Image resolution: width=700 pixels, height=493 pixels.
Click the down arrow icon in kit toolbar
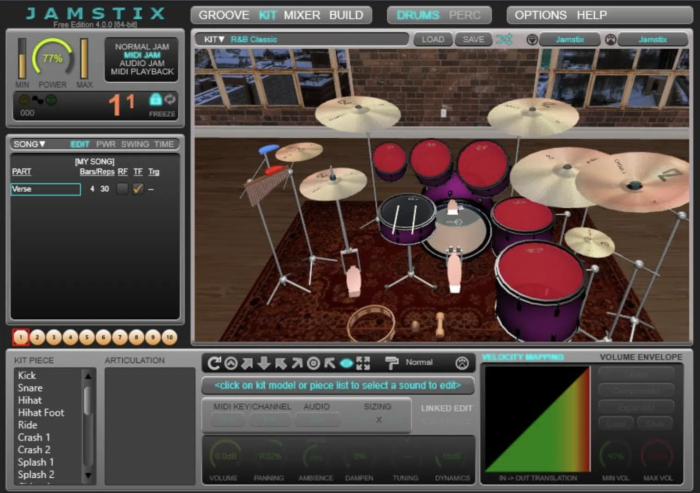pyautogui.click(x=264, y=364)
